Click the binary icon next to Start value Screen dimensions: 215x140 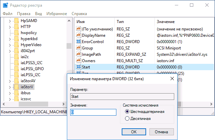79,67
